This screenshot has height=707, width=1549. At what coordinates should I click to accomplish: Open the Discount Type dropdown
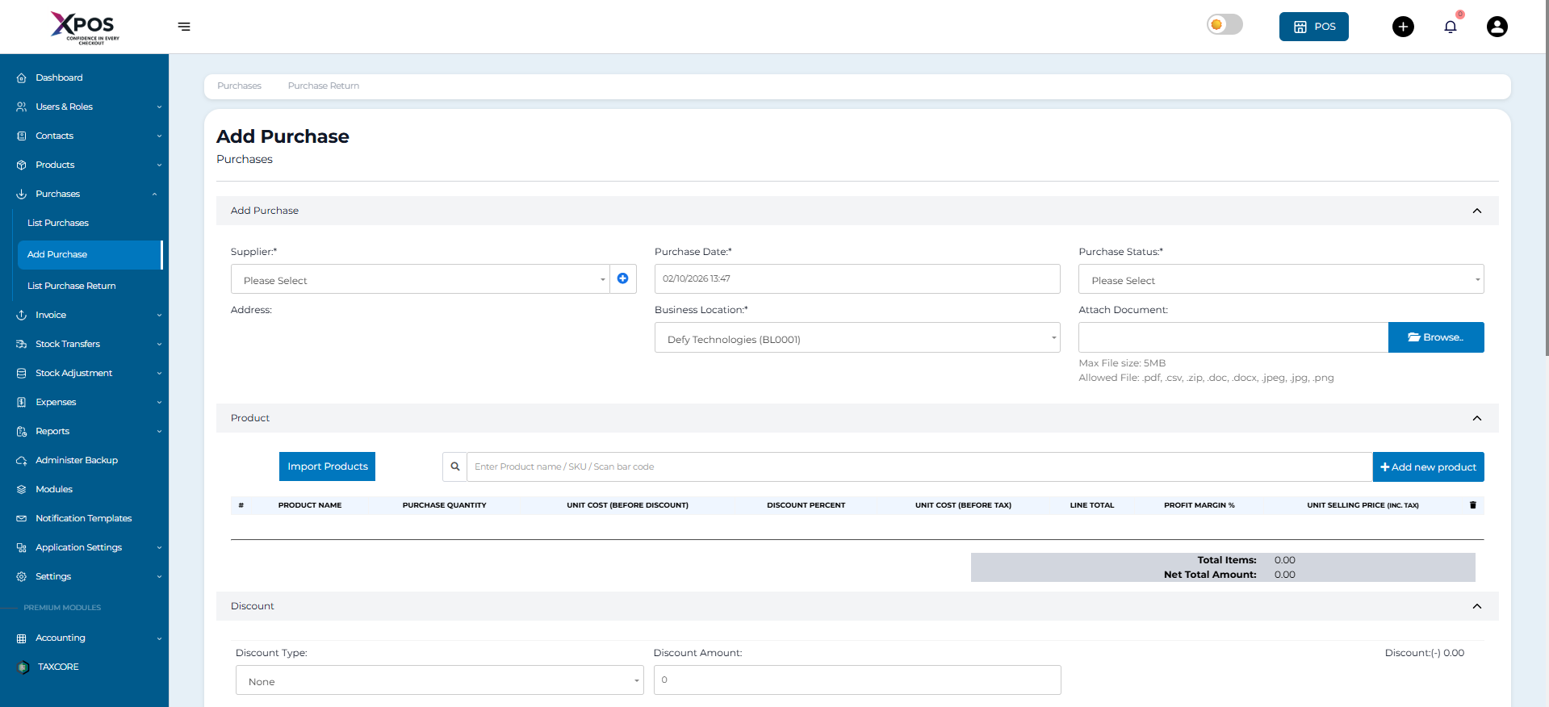pyautogui.click(x=439, y=680)
